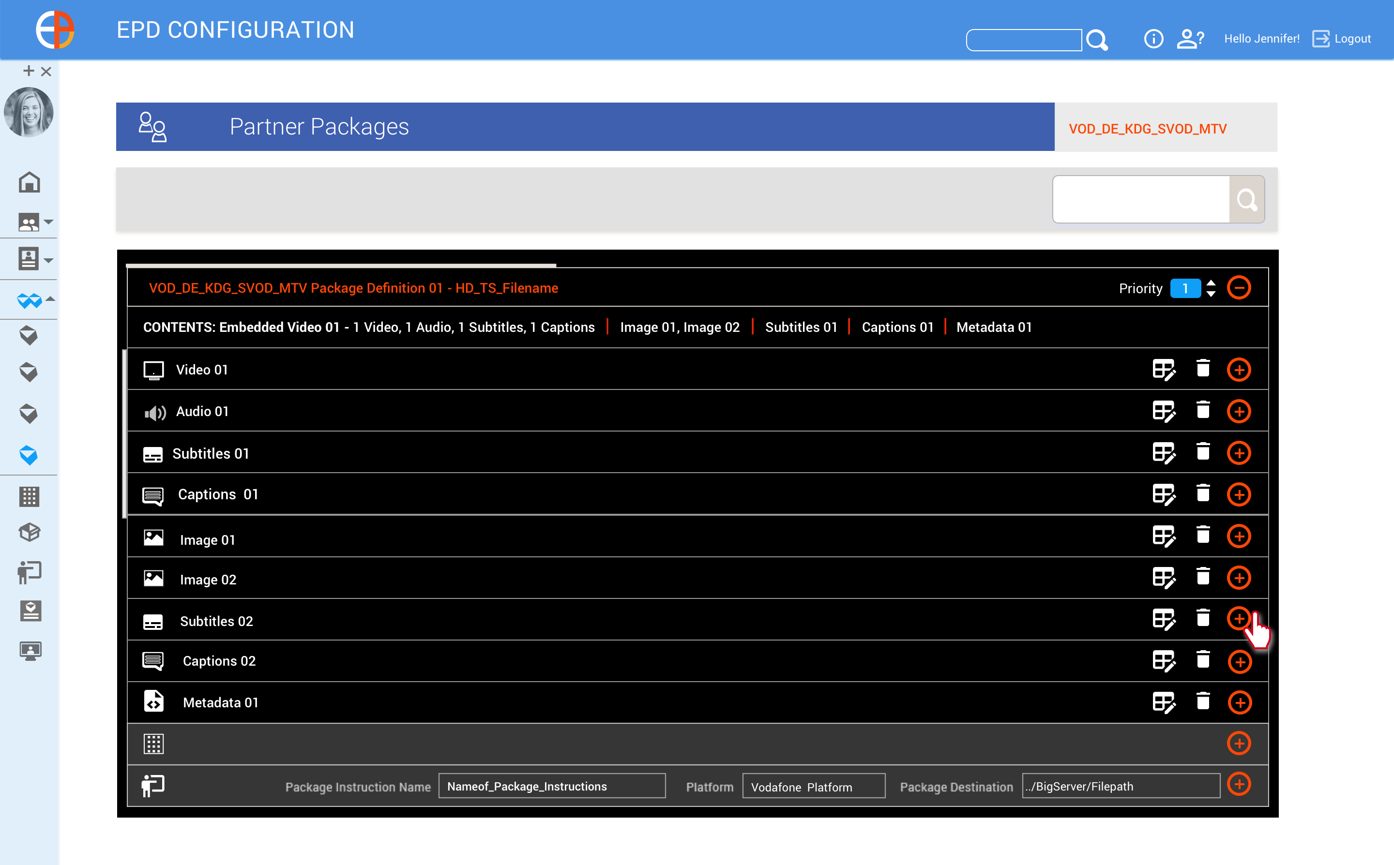Click the Priority value field
This screenshot has width=1394, height=865.
1185,288
